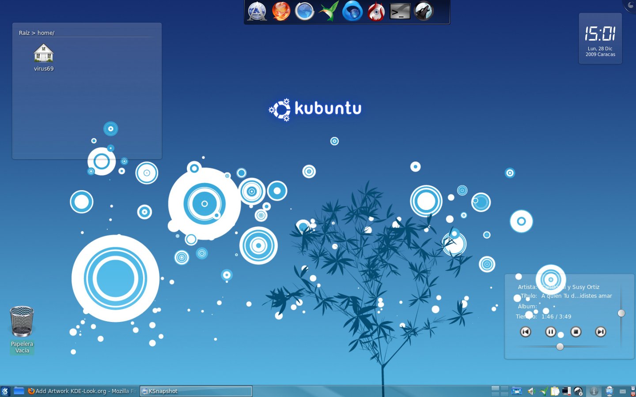Launch Amarok wolf icon in dock
Image resolution: width=636 pixels, height=397 pixels.
click(424, 11)
